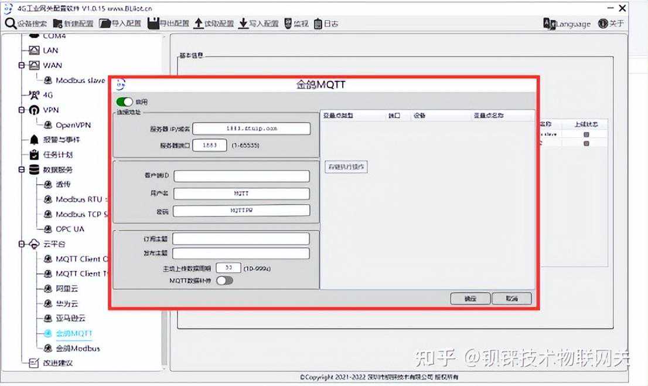Select 金鸽Modbus in the tree
The height and width of the screenshot is (386, 648).
coord(77,348)
